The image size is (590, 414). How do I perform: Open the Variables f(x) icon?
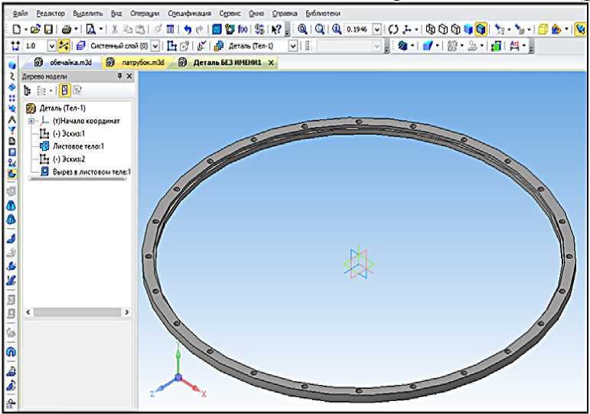tap(243, 29)
